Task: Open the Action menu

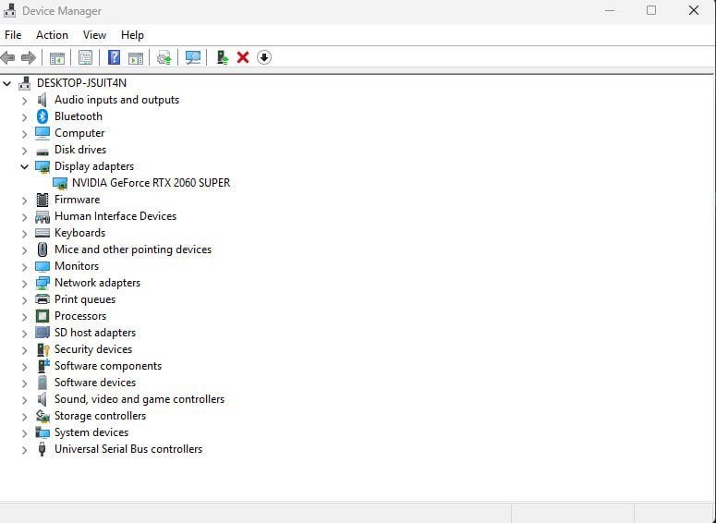Action: (52, 35)
